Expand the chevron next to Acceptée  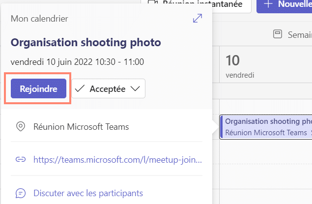[135, 88]
